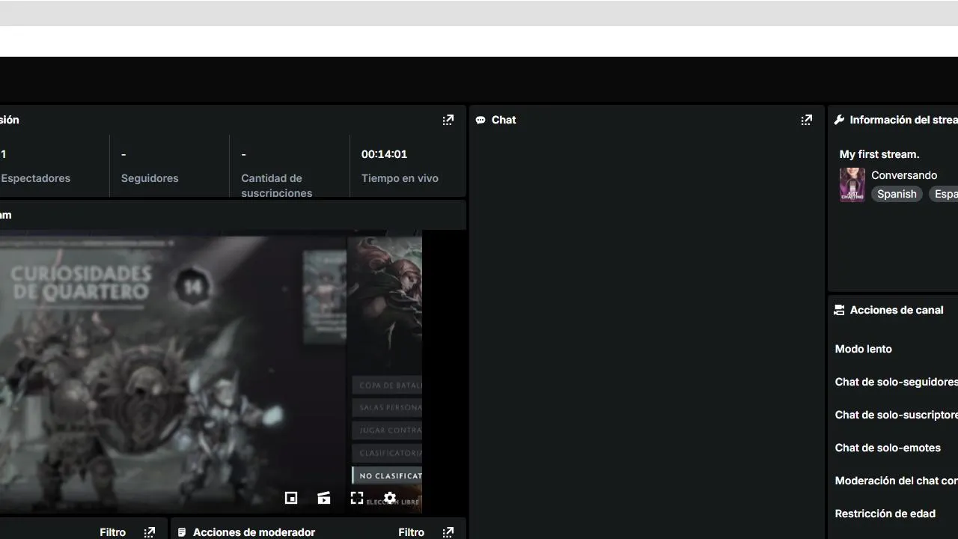Screen dimensions: 958x539
Task: Open the Conversando category link
Action: point(904,175)
